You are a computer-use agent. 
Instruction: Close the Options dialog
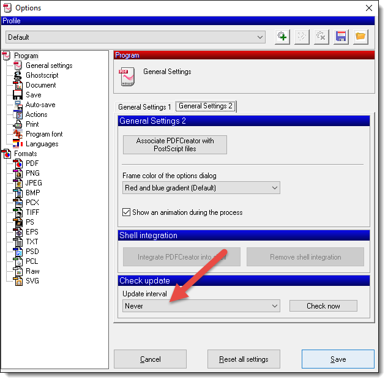[x=369, y=8]
